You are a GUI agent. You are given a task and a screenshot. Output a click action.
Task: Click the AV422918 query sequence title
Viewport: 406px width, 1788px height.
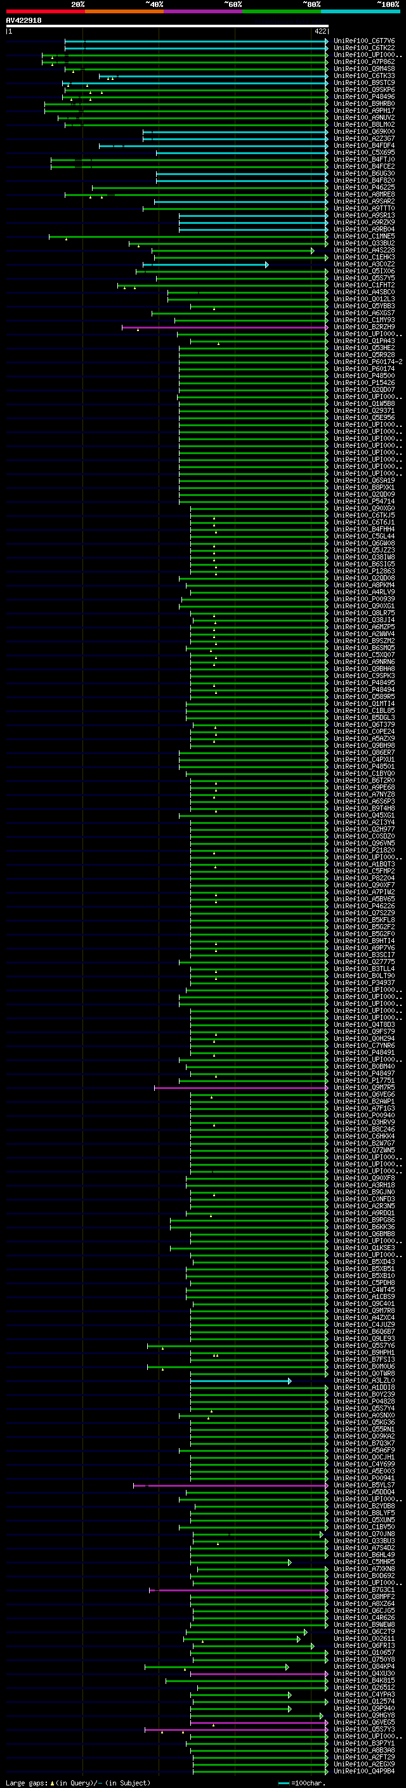[23, 20]
